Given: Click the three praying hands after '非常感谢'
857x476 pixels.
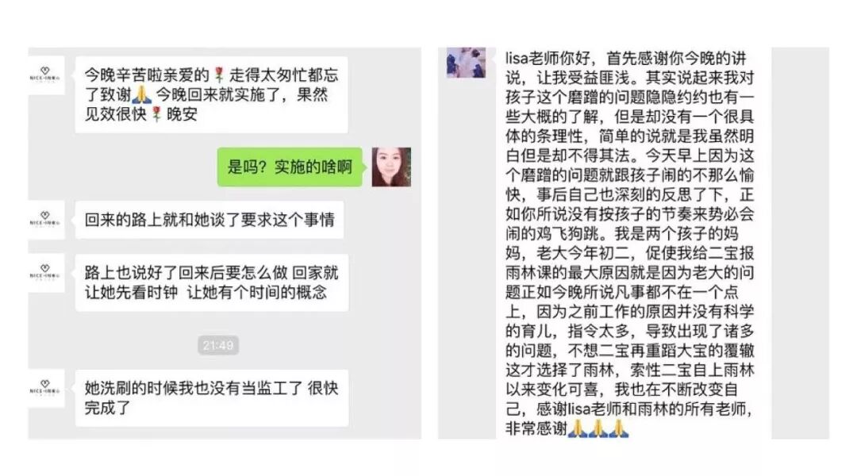Looking at the screenshot, I should tap(598, 428).
